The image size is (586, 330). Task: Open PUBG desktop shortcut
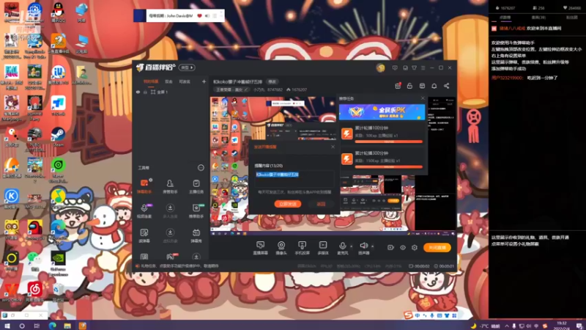click(34, 139)
